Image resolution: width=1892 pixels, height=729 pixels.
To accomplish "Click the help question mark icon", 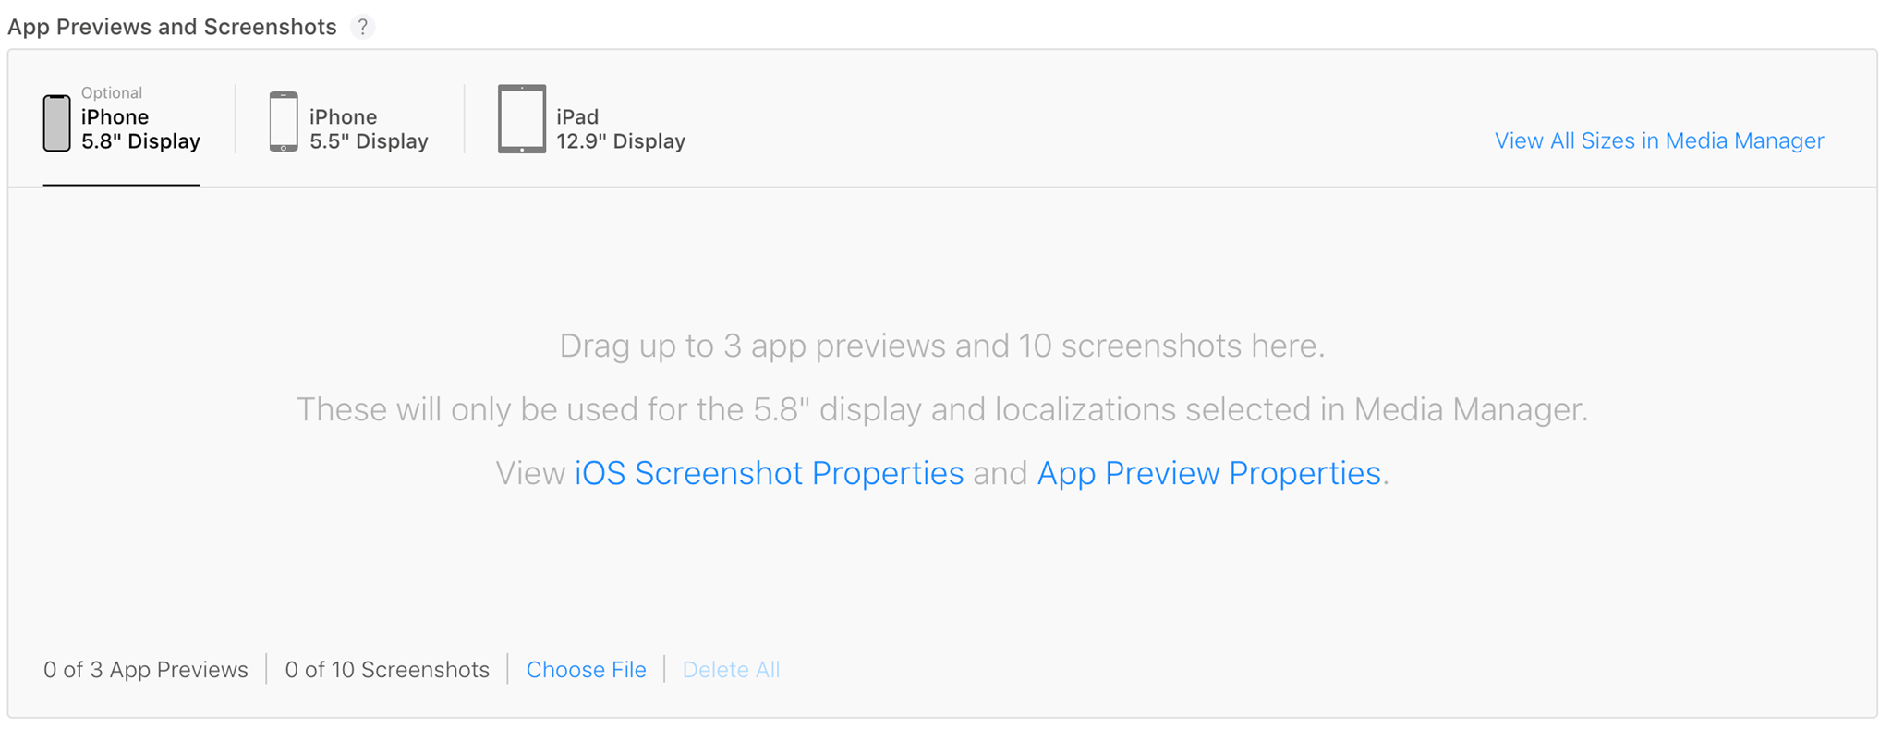I will (x=364, y=26).
